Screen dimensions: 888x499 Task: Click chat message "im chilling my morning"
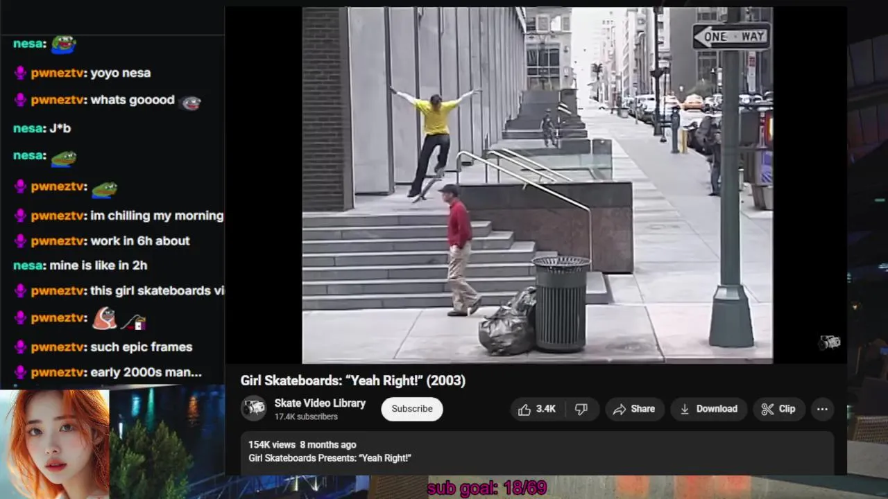157,216
